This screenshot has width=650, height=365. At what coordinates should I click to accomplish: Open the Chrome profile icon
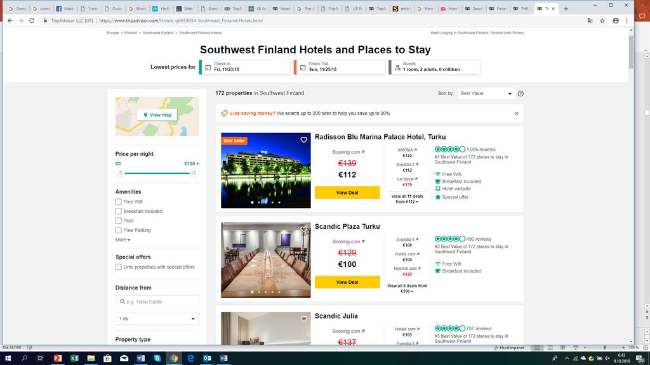point(616,21)
